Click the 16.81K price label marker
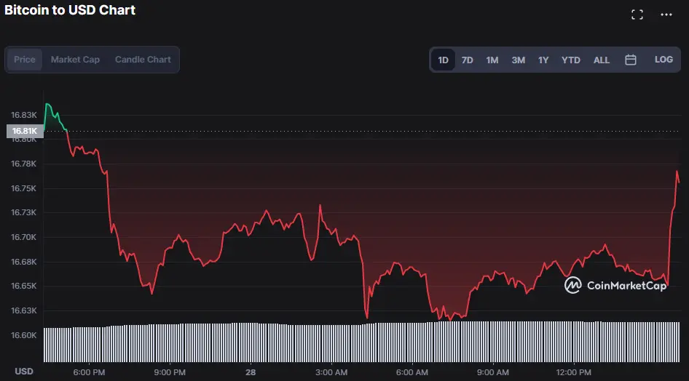689x381 pixels. 24,131
